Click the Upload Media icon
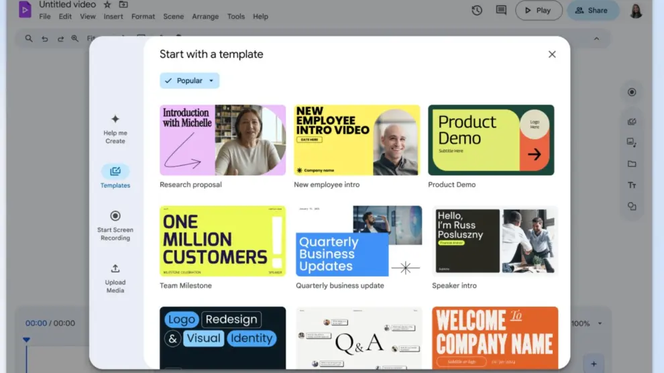 [115, 268]
